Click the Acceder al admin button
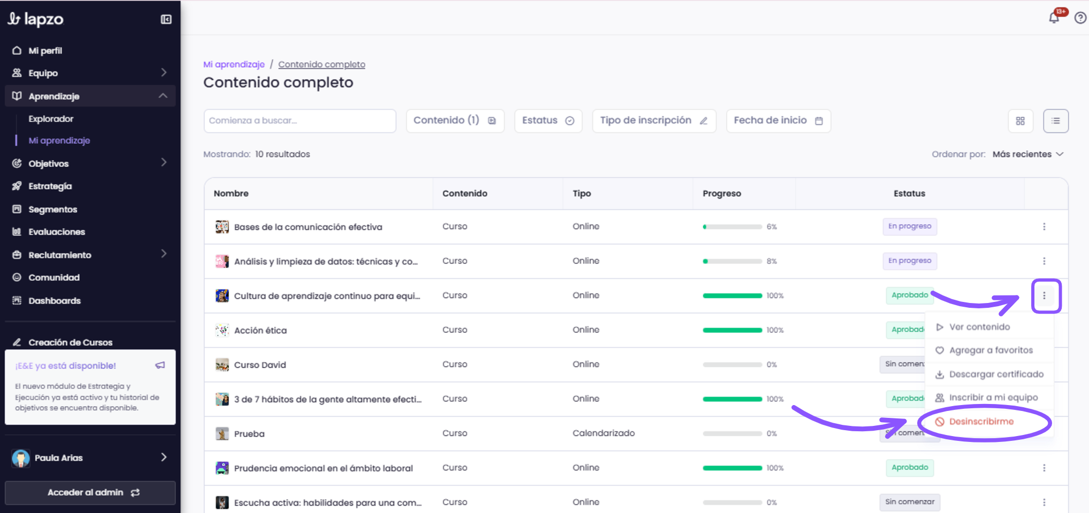The height and width of the screenshot is (513, 1089). [x=90, y=493]
